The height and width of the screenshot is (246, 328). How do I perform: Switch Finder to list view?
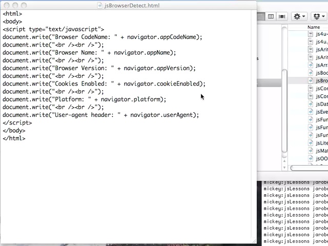[261, 16]
